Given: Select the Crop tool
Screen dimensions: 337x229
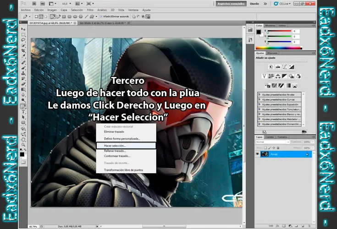Looking at the screenshot, I should coord(23,51).
